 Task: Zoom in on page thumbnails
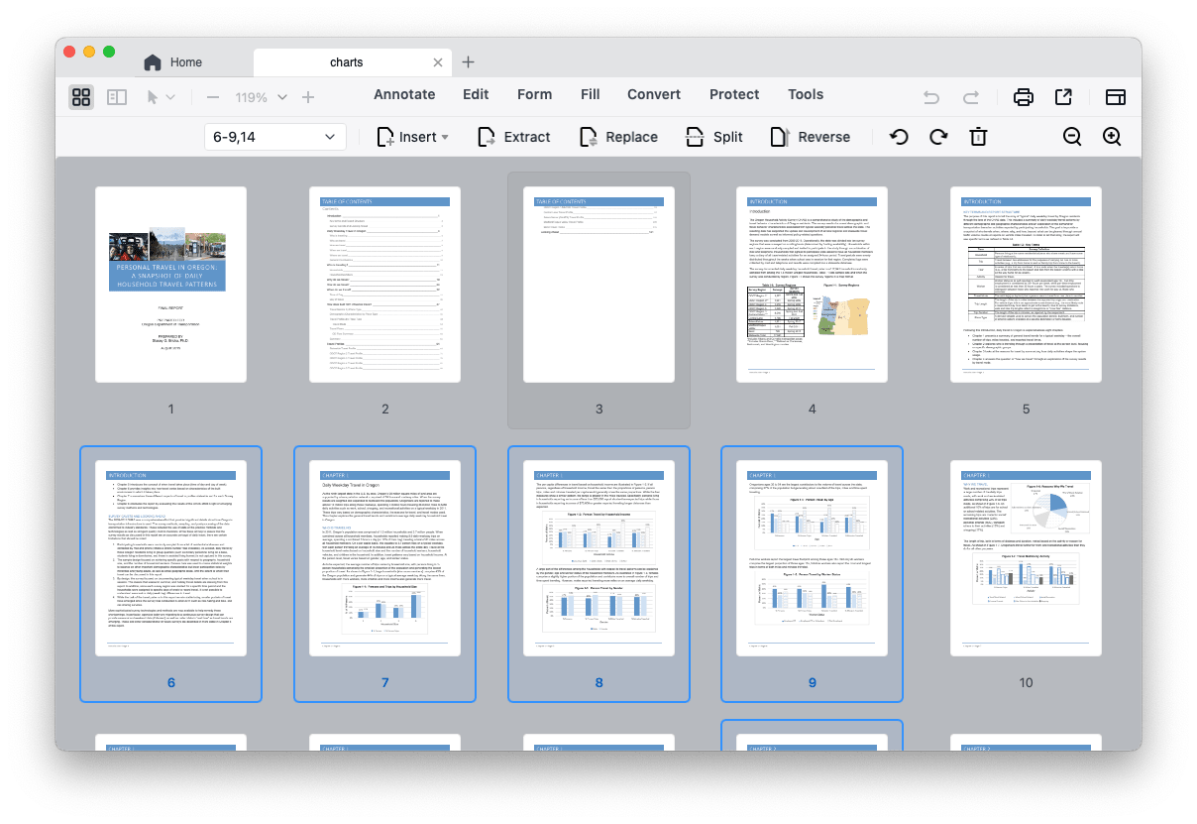[1111, 136]
